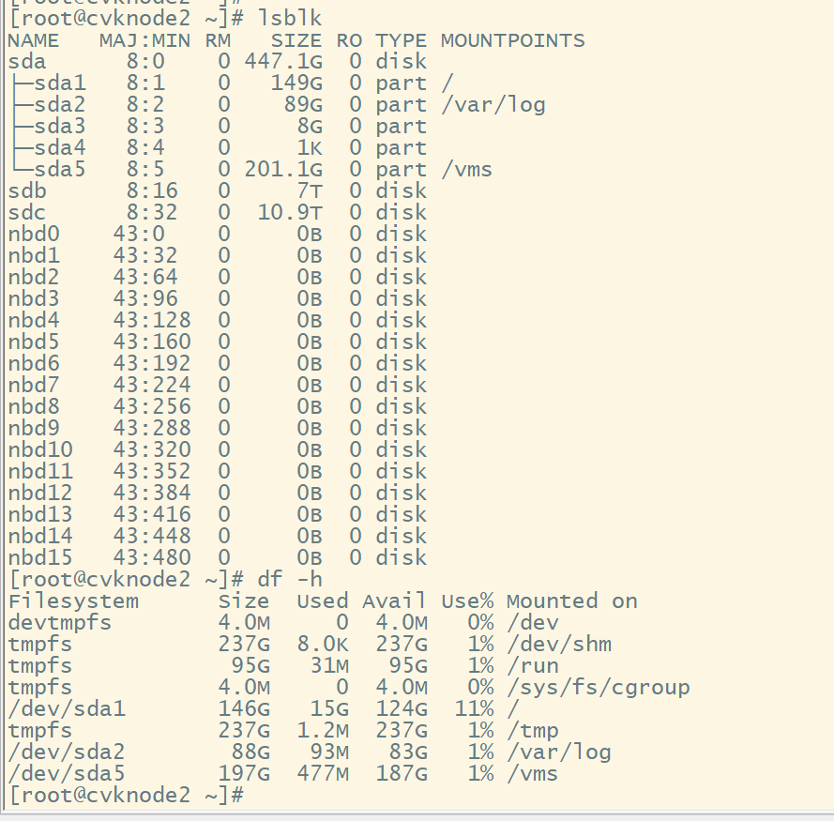Click the MOUNTPOINTS column header

pos(512,40)
